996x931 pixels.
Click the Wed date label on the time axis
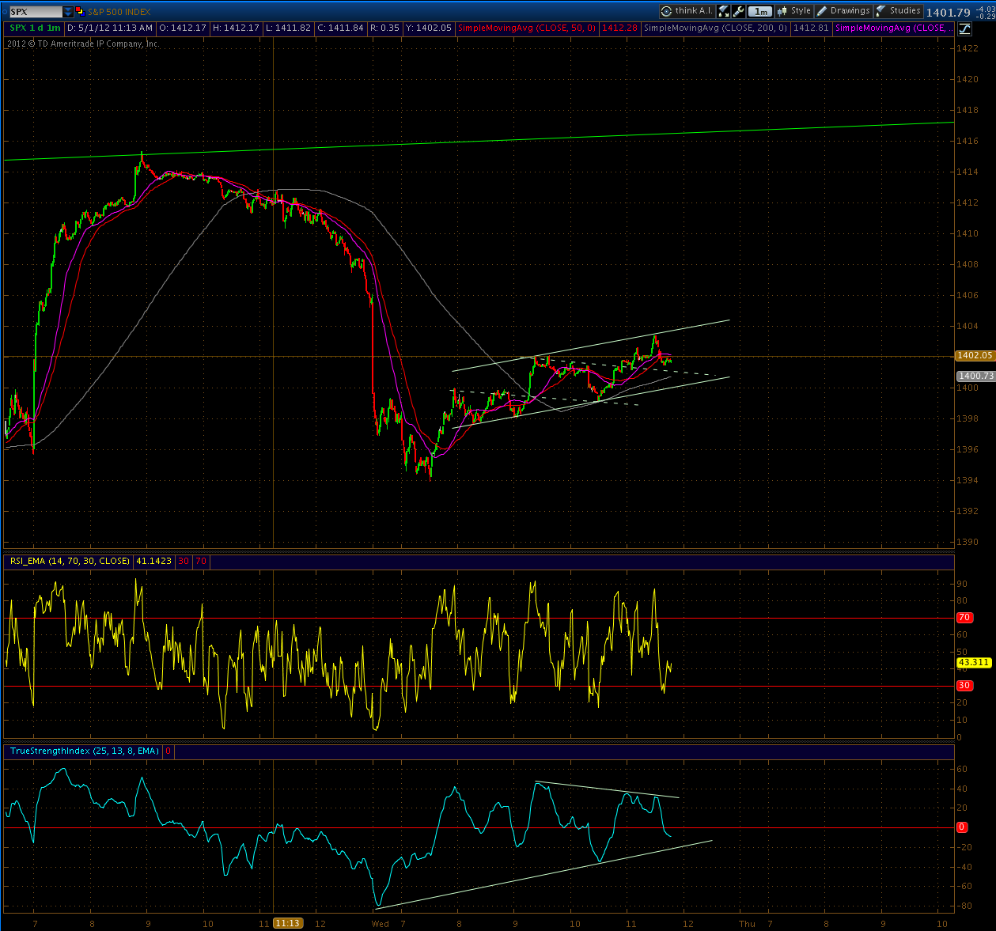pyautogui.click(x=381, y=924)
